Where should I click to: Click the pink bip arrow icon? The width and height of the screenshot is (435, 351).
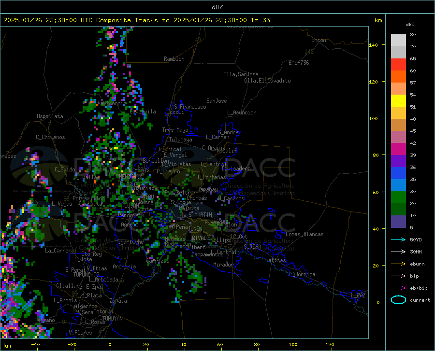tap(398, 276)
